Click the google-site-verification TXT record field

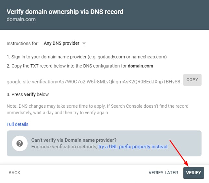(93, 82)
